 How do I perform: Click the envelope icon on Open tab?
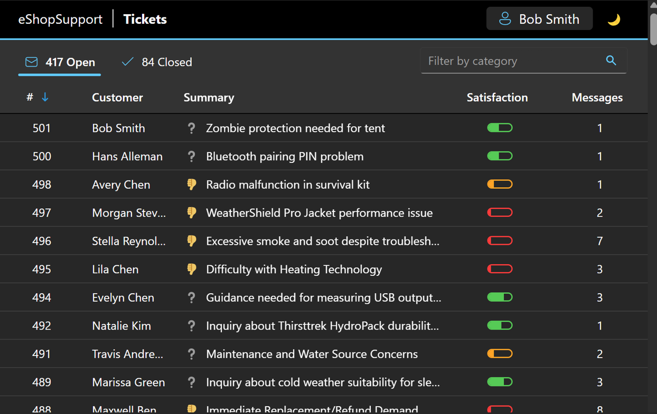[x=32, y=62]
